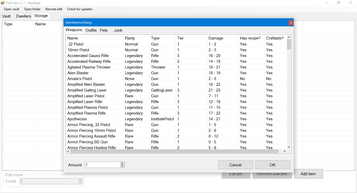
Task: Click the Cancel button
Action: (x=235, y=165)
